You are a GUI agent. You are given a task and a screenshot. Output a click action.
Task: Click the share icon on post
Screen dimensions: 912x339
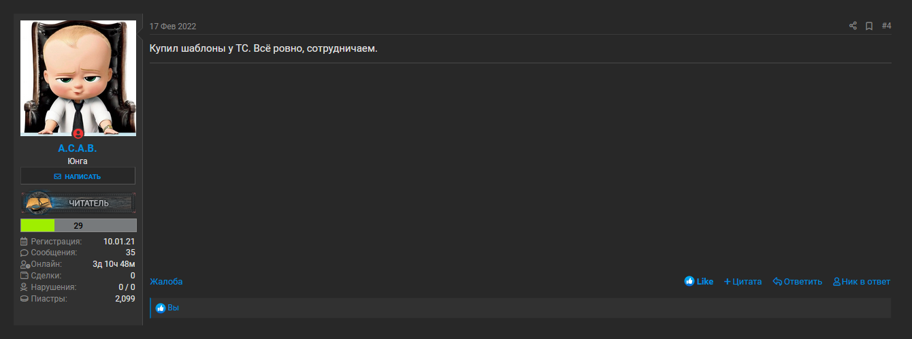coord(853,26)
